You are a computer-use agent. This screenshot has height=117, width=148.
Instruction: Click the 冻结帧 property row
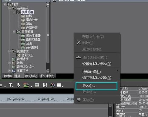point(132,115)
